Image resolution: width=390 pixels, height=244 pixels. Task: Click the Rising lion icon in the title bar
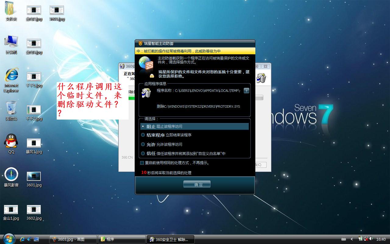pyautogui.click(x=140, y=43)
